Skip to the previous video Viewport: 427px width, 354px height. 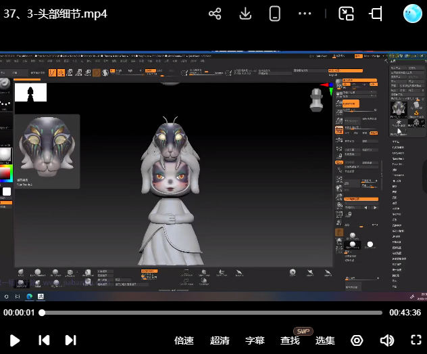(44, 340)
